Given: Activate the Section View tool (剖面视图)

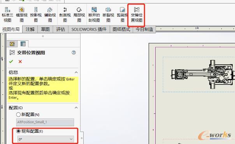Looking at the screenshot, I should pos(65,15).
